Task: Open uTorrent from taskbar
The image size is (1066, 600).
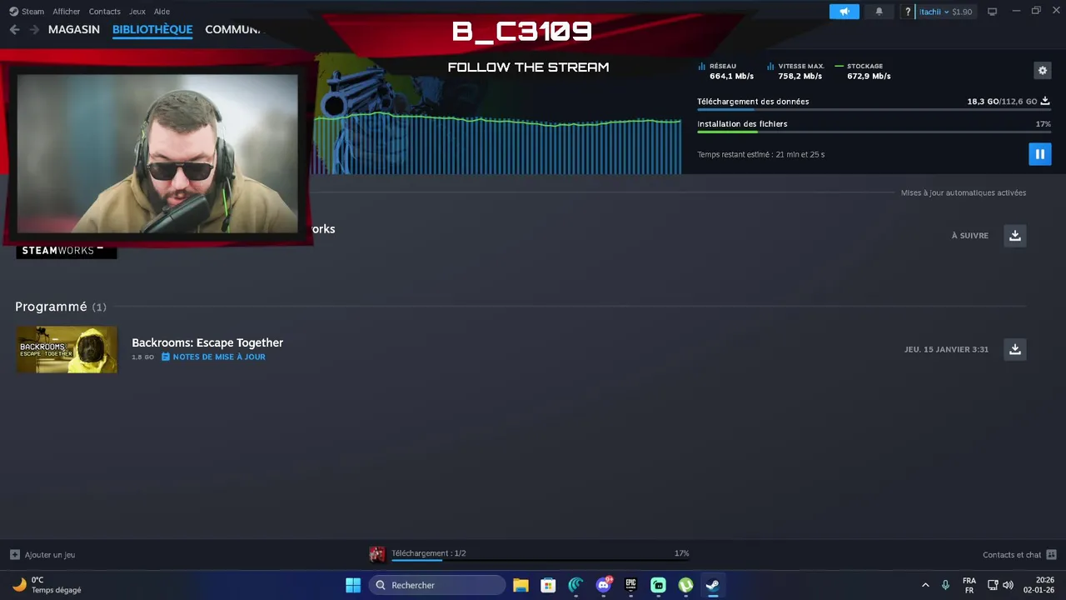Action: (x=685, y=585)
